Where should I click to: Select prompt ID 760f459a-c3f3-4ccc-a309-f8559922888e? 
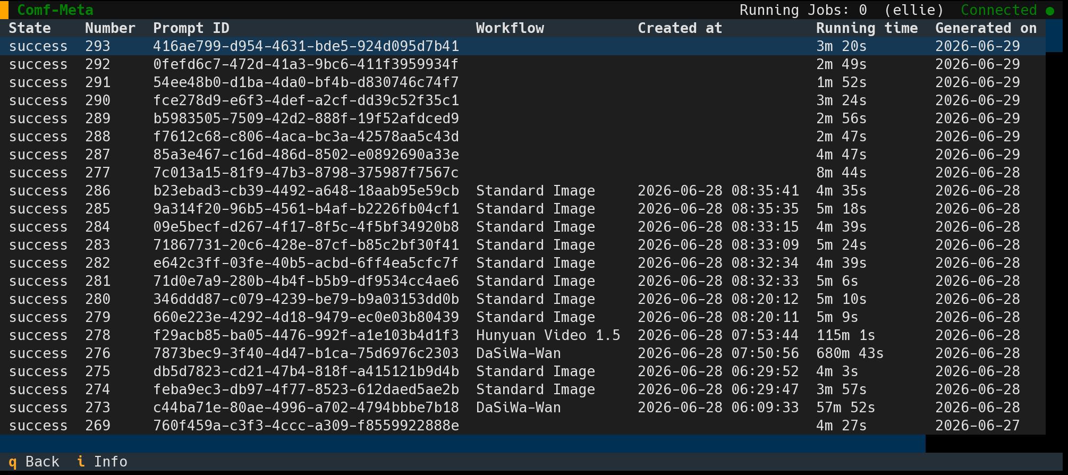306,426
